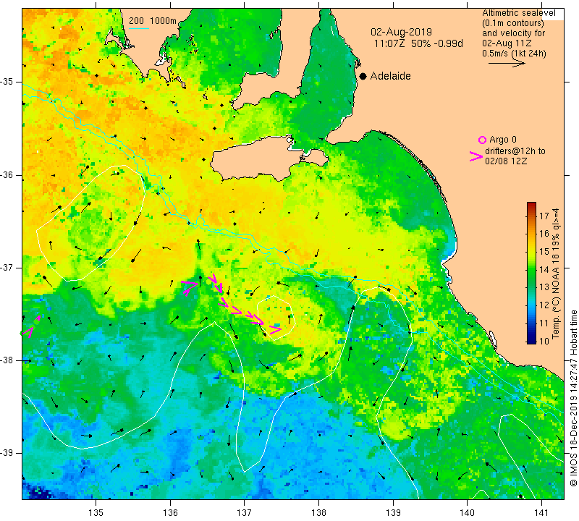
Task: Click the colorbar tick label '11'
Action: [544, 323]
